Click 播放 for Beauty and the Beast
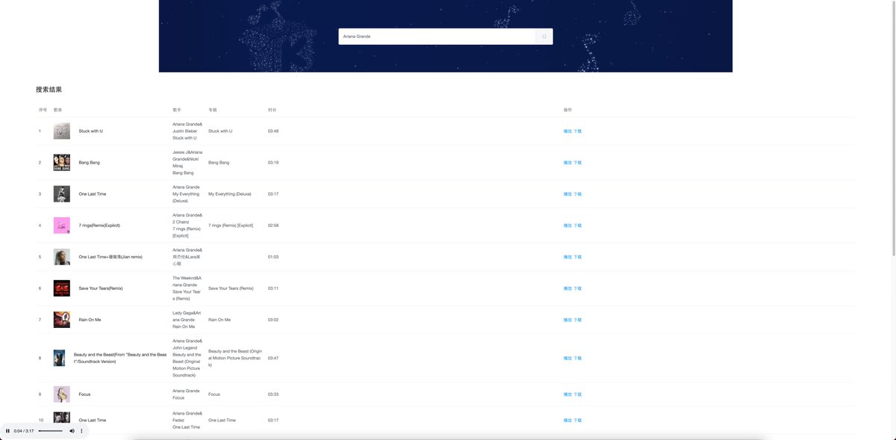Viewport: 896px width, 440px height. point(567,358)
